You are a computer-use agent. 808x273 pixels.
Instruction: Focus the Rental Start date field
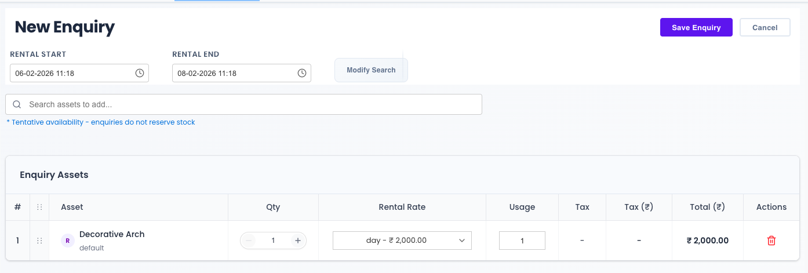click(x=79, y=73)
